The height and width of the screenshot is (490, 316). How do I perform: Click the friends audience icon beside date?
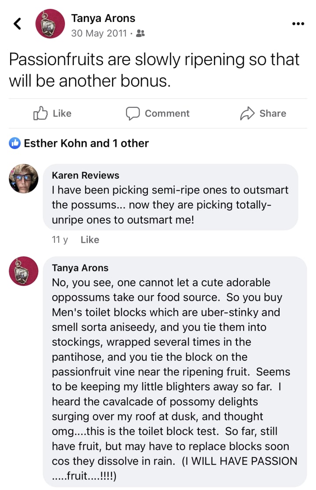tap(140, 33)
